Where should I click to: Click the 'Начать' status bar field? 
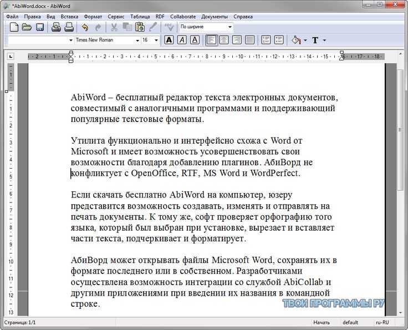coord(322,322)
